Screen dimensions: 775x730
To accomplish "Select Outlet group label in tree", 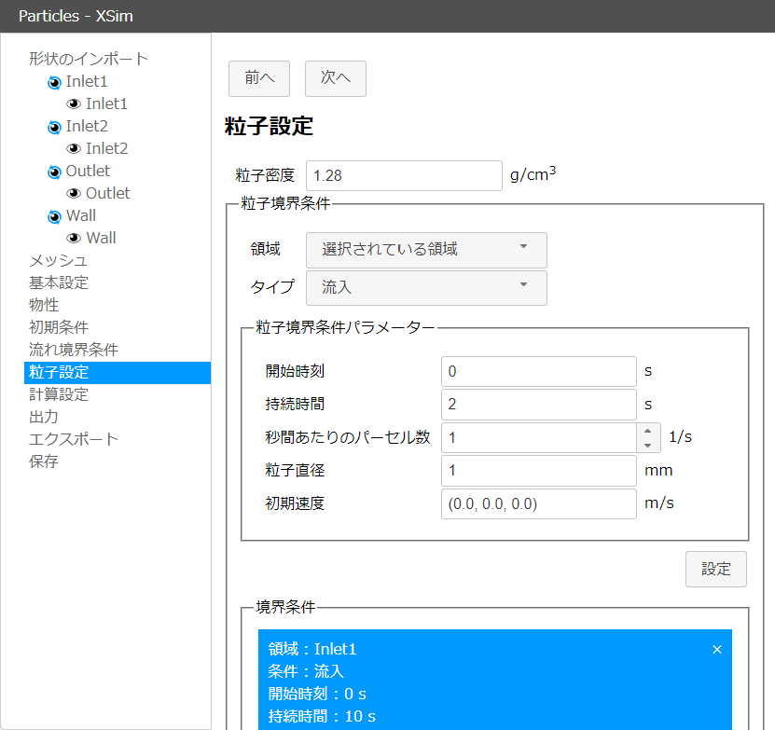I will click(x=88, y=171).
